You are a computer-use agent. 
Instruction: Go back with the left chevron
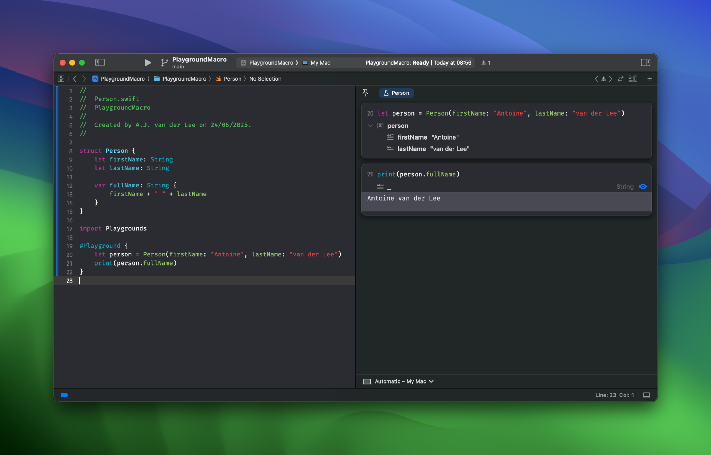pyautogui.click(x=75, y=79)
